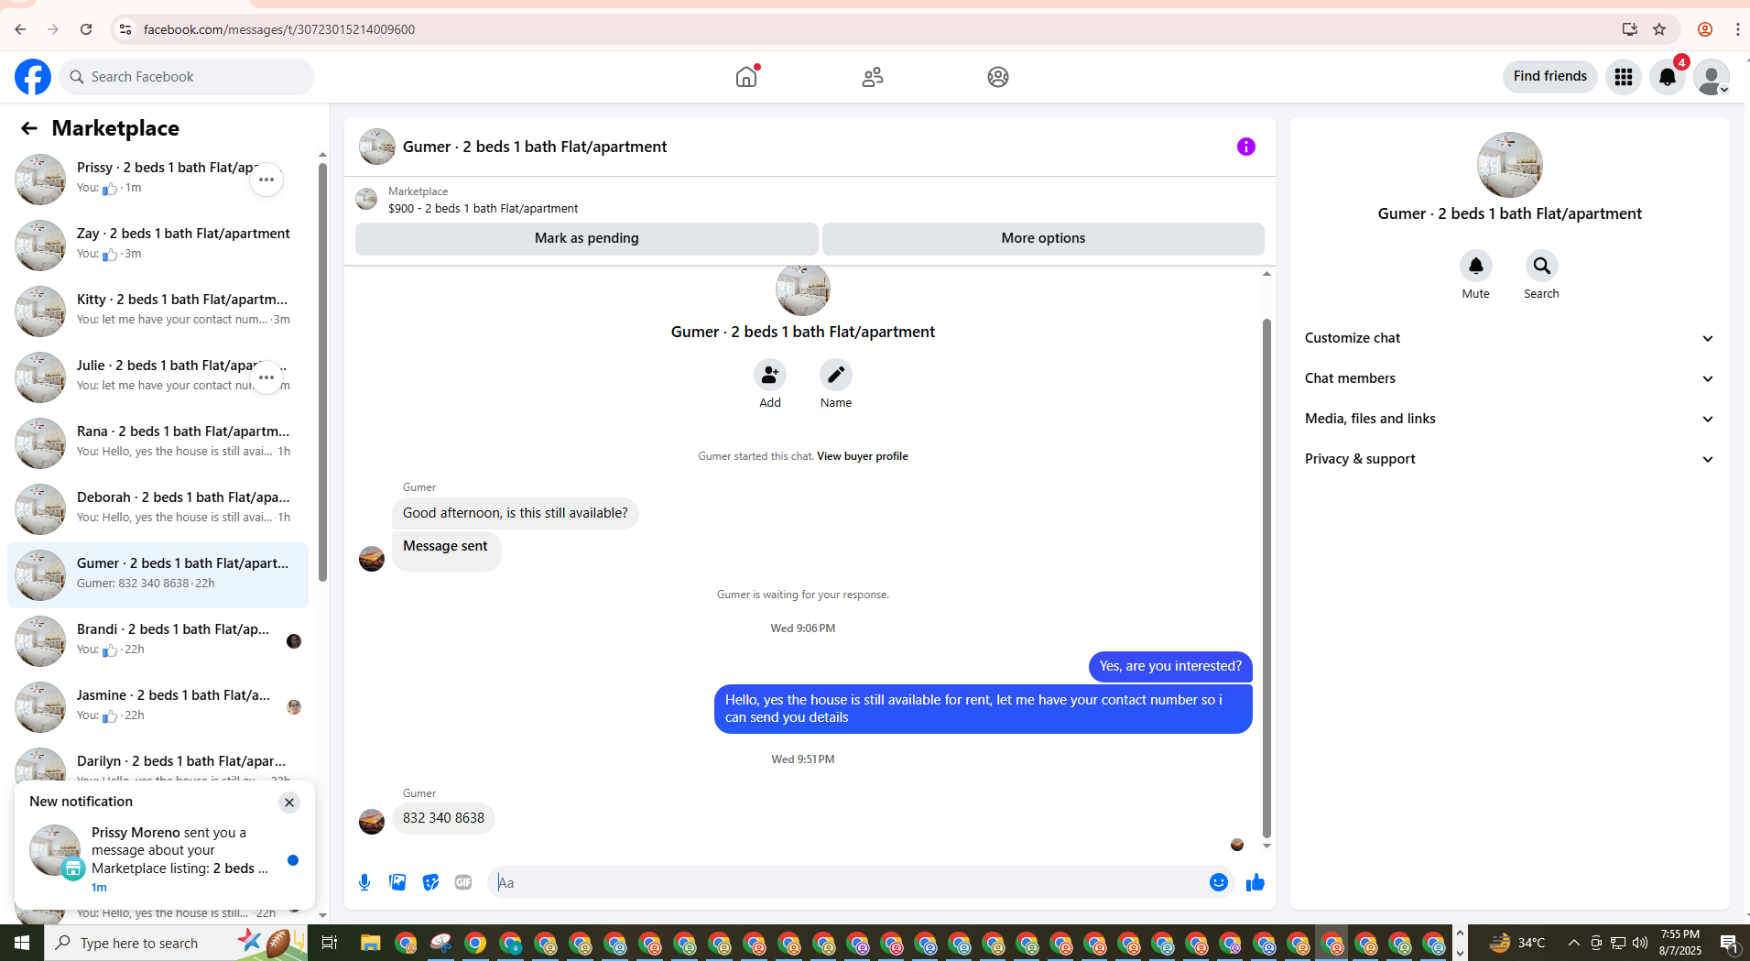Viewport: 1750px width, 961px height.
Task: Click Gumer's avatar beside phone number message
Action: (372, 821)
